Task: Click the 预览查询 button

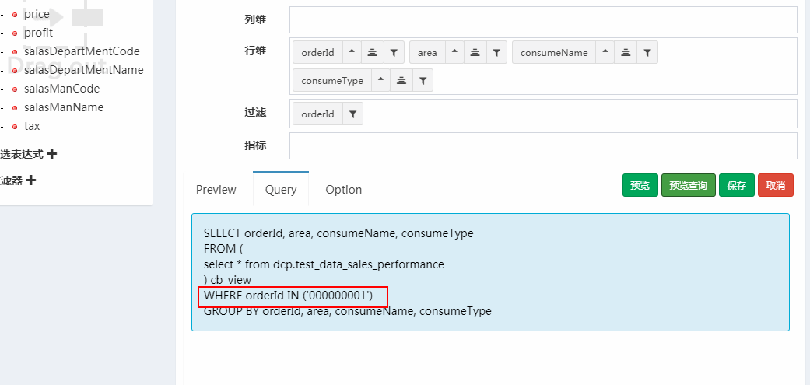Action: point(688,185)
